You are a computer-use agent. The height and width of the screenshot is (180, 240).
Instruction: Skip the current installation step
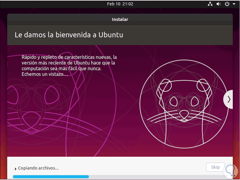(x=215, y=167)
